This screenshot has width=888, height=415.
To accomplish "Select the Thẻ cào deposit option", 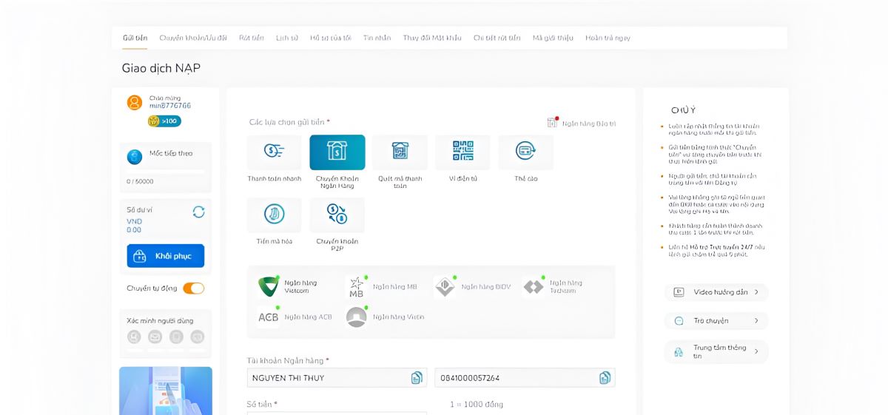I will coord(525,158).
